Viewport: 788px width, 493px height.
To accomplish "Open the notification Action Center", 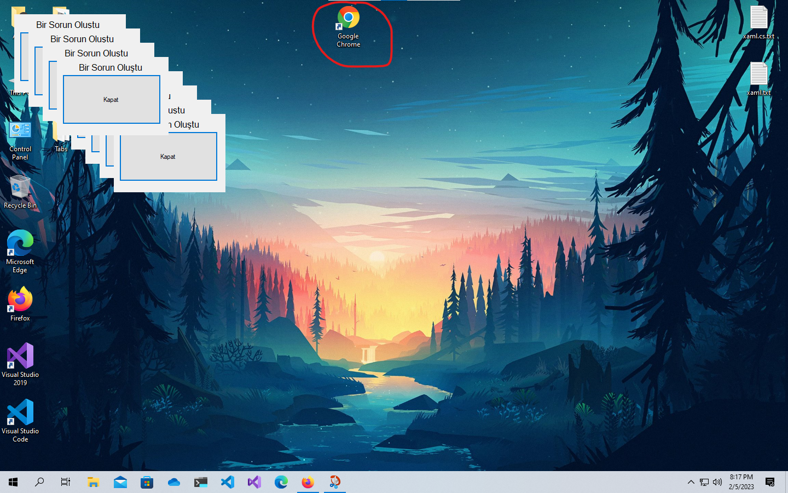I will (770, 482).
